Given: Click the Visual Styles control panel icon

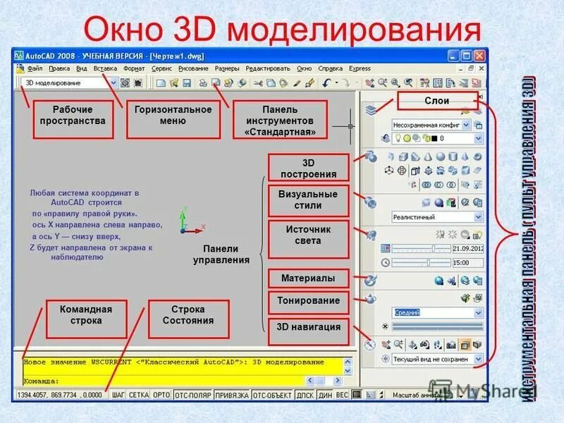Looking at the screenshot, I should click(370, 202).
